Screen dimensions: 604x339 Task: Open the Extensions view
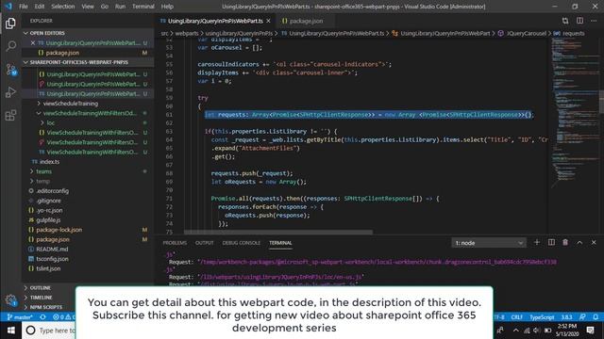coord(10,115)
